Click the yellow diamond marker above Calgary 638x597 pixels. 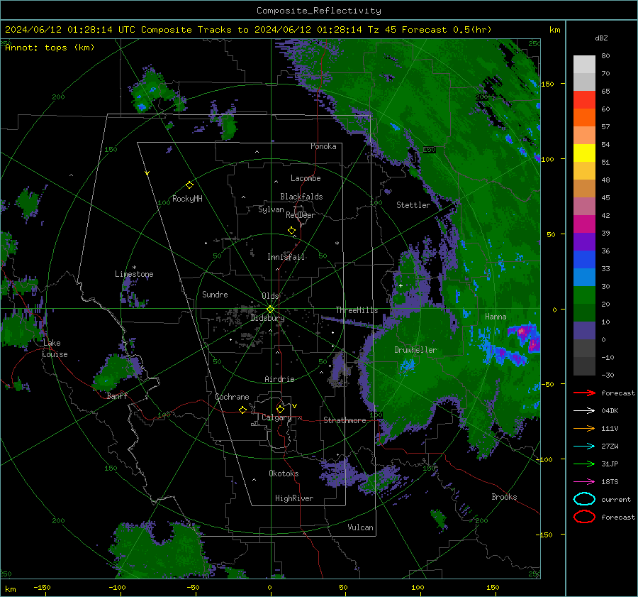pos(280,409)
